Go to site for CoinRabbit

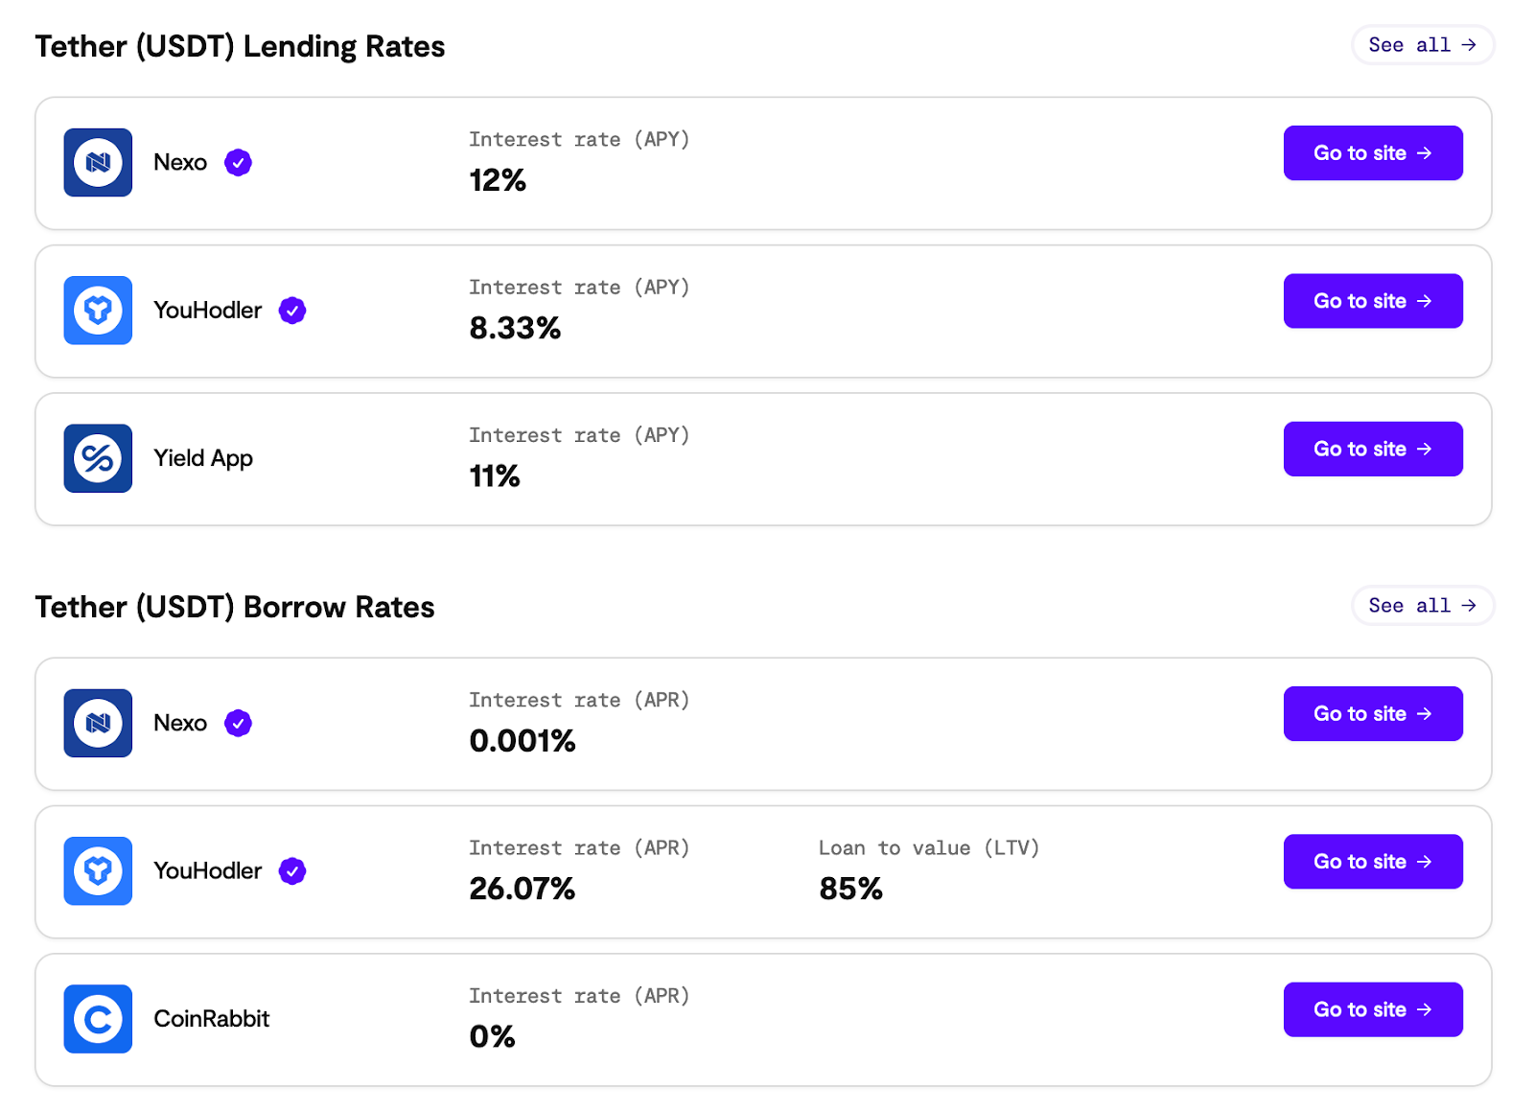coord(1372,1009)
